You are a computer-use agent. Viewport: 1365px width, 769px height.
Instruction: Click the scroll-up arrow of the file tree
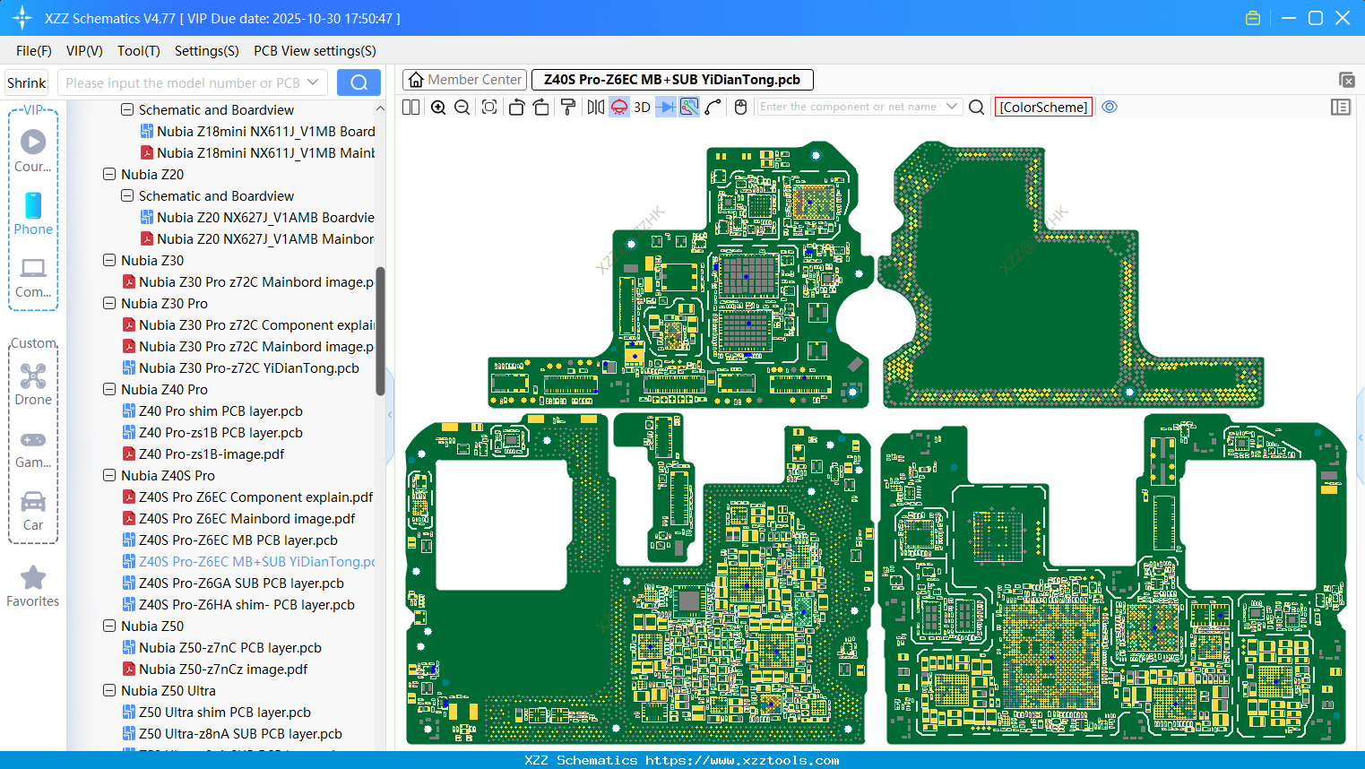click(x=380, y=108)
